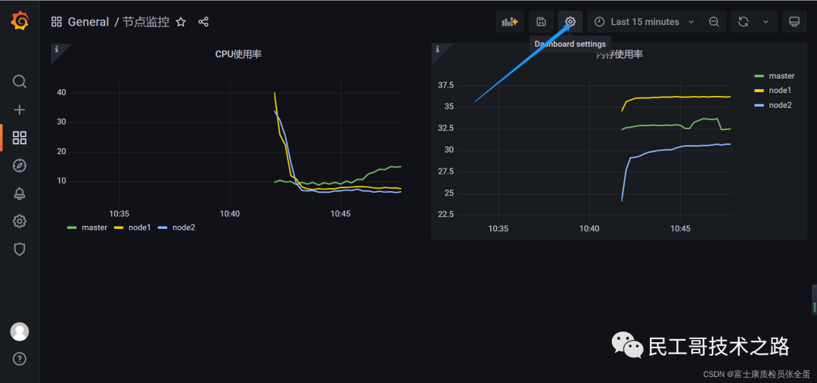Screen dimensions: 817x383
Task: Open the 内存使用率 panel info icon
Action: (437, 49)
